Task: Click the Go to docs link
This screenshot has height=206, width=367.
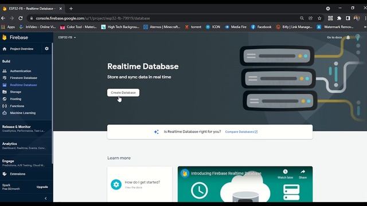Action: coord(334,37)
